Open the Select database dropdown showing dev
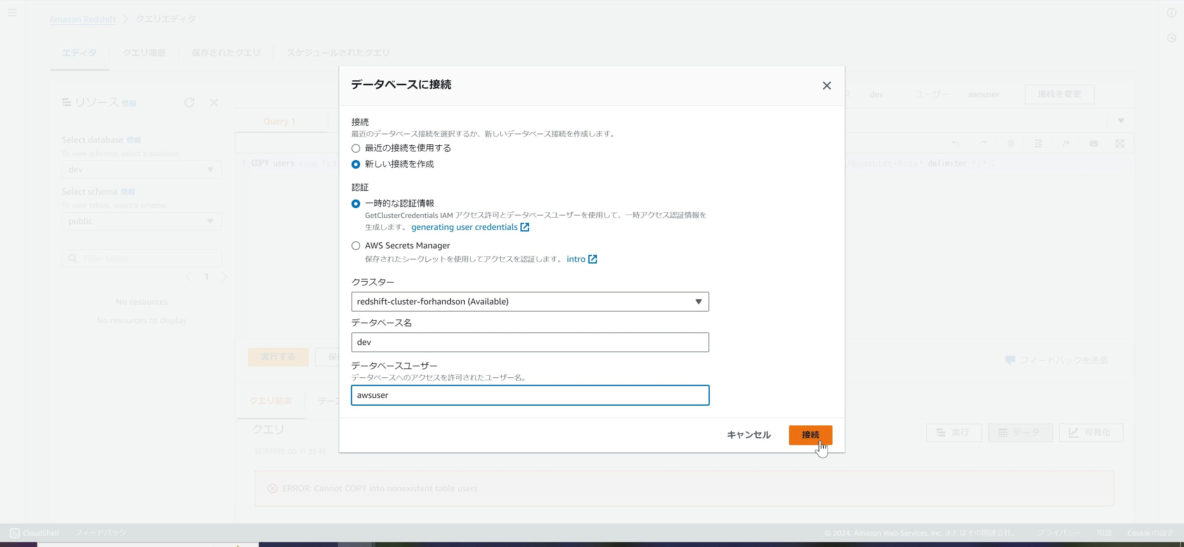This screenshot has width=1184, height=547. click(x=142, y=170)
